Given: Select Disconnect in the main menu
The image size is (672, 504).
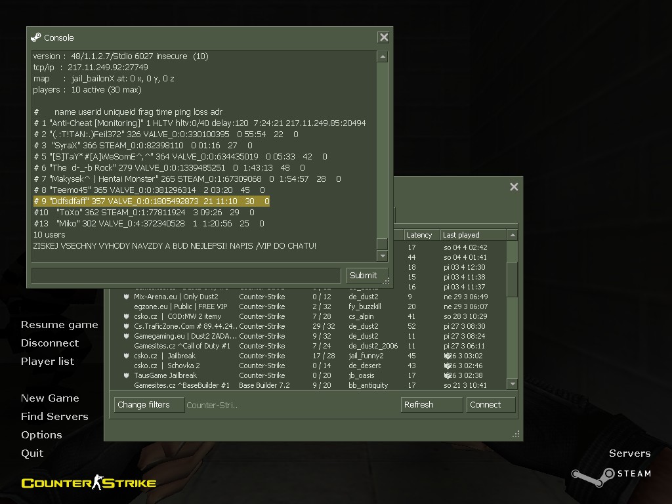Looking at the screenshot, I should point(50,343).
